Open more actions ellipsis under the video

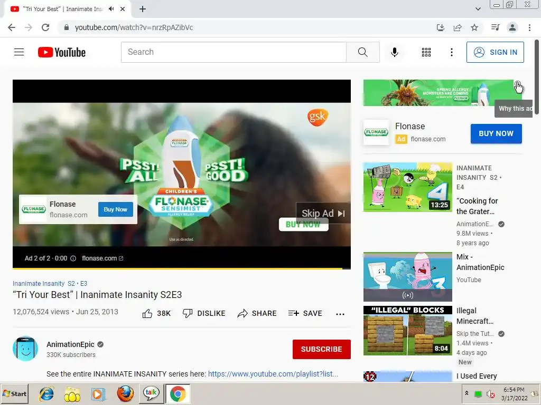pos(340,314)
